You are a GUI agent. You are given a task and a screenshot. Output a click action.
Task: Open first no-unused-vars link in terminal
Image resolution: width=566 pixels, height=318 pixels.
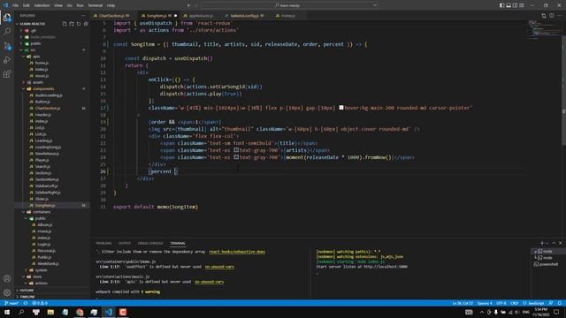(x=219, y=267)
